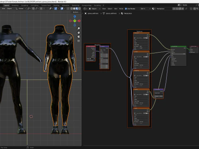Switch to the Shading workspace tab

point(56,5)
